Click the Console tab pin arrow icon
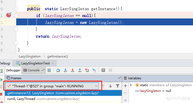Image resolution: width=193 pixels, height=103 pixels. tap(43, 70)
